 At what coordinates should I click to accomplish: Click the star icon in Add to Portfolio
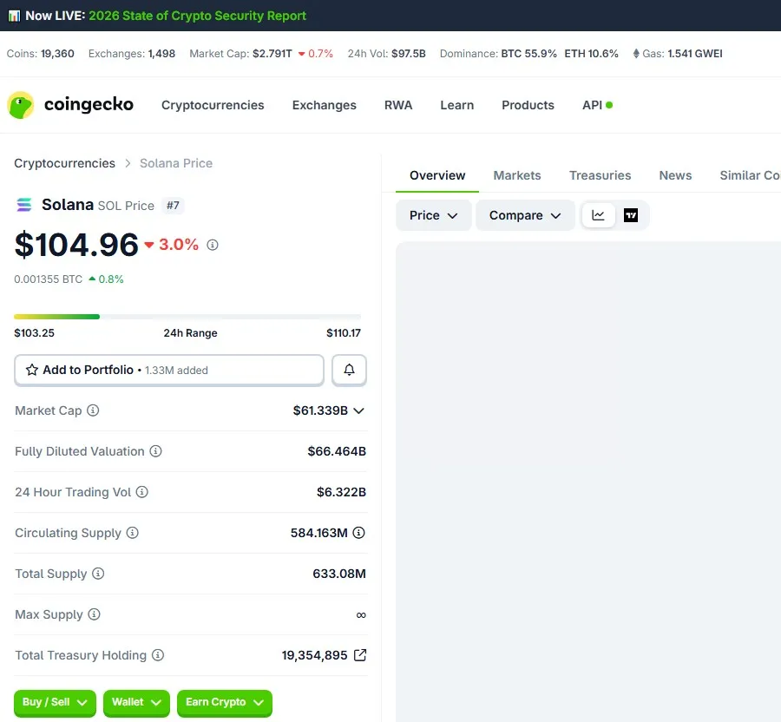32,370
